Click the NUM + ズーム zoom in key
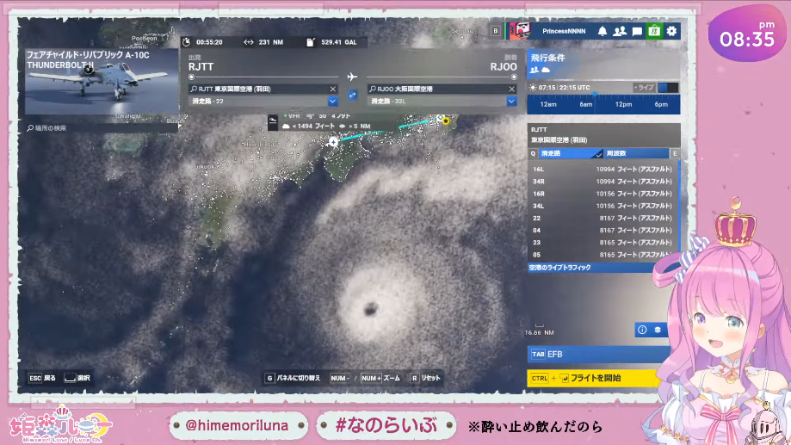This screenshot has height=445, width=791. pos(380,378)
